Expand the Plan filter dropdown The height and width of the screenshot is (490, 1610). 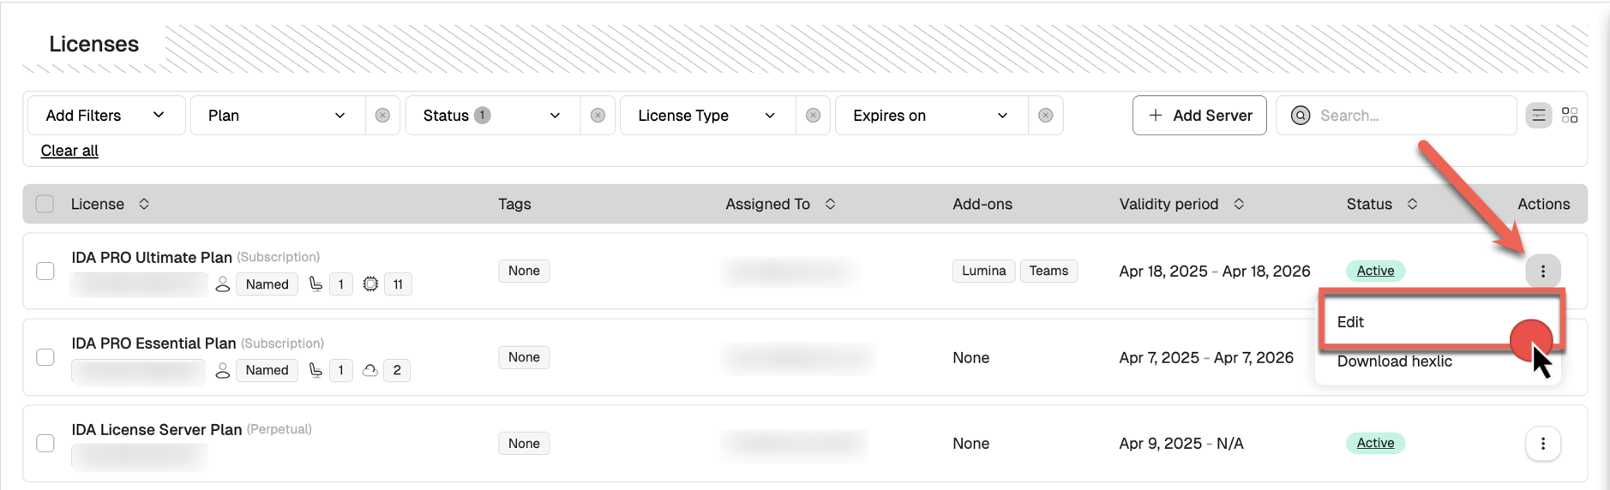click(277, 116)
